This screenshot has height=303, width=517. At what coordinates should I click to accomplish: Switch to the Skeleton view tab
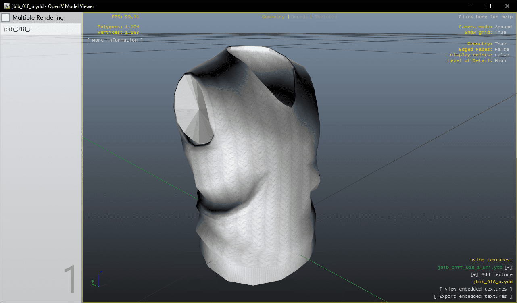click(325, 17)
